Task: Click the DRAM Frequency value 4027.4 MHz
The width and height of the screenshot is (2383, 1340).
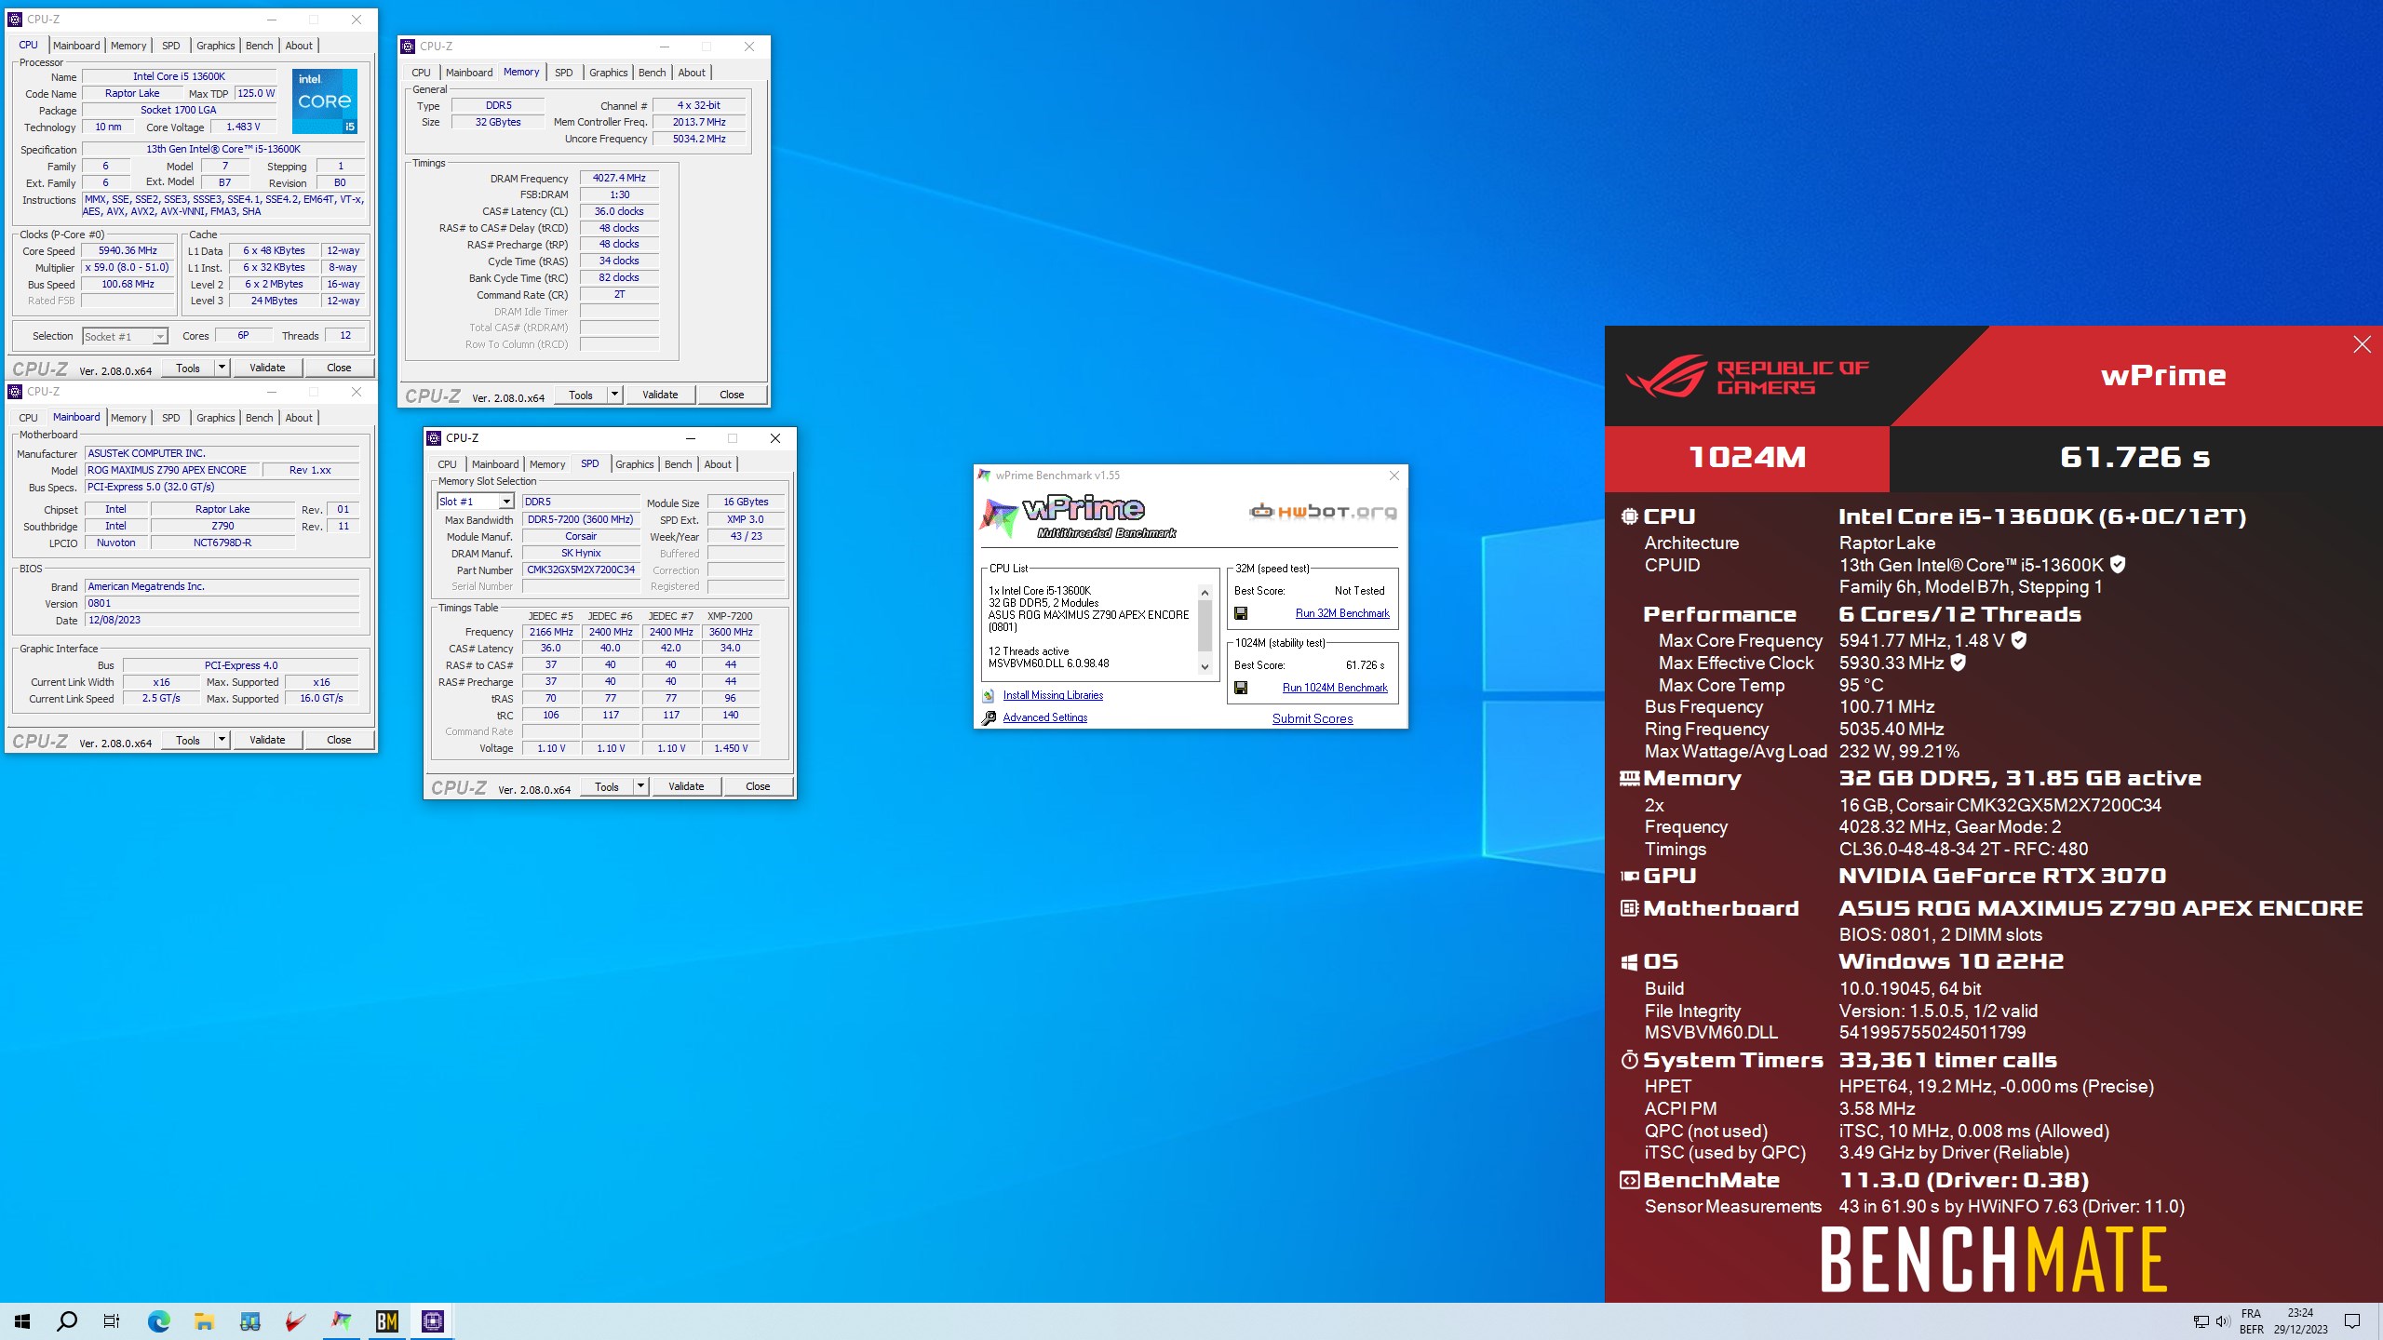Action: point(619,178)
